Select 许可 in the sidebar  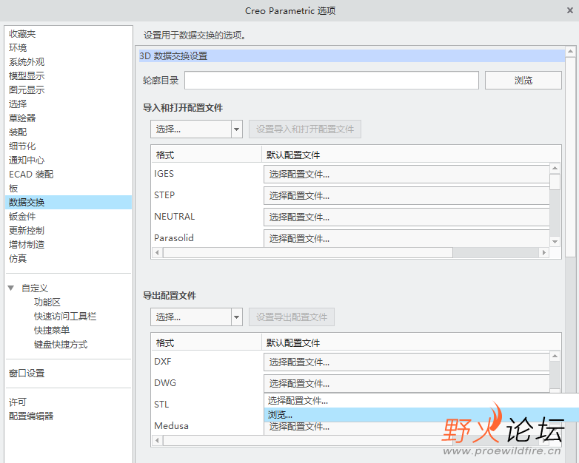pos(18,402)
